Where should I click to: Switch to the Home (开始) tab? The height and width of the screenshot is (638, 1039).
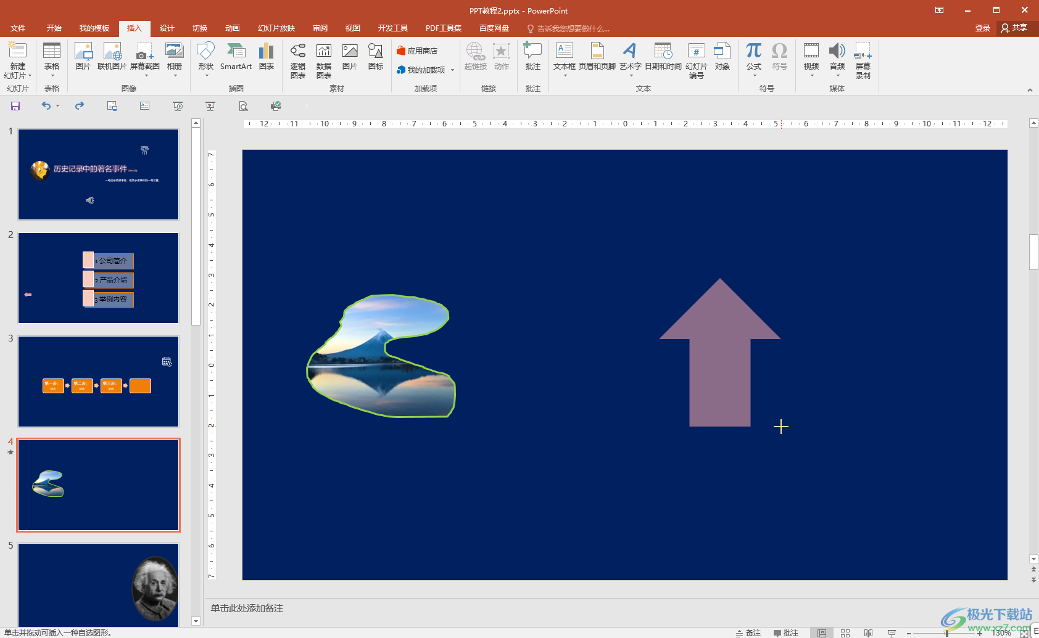click(54, 28)
